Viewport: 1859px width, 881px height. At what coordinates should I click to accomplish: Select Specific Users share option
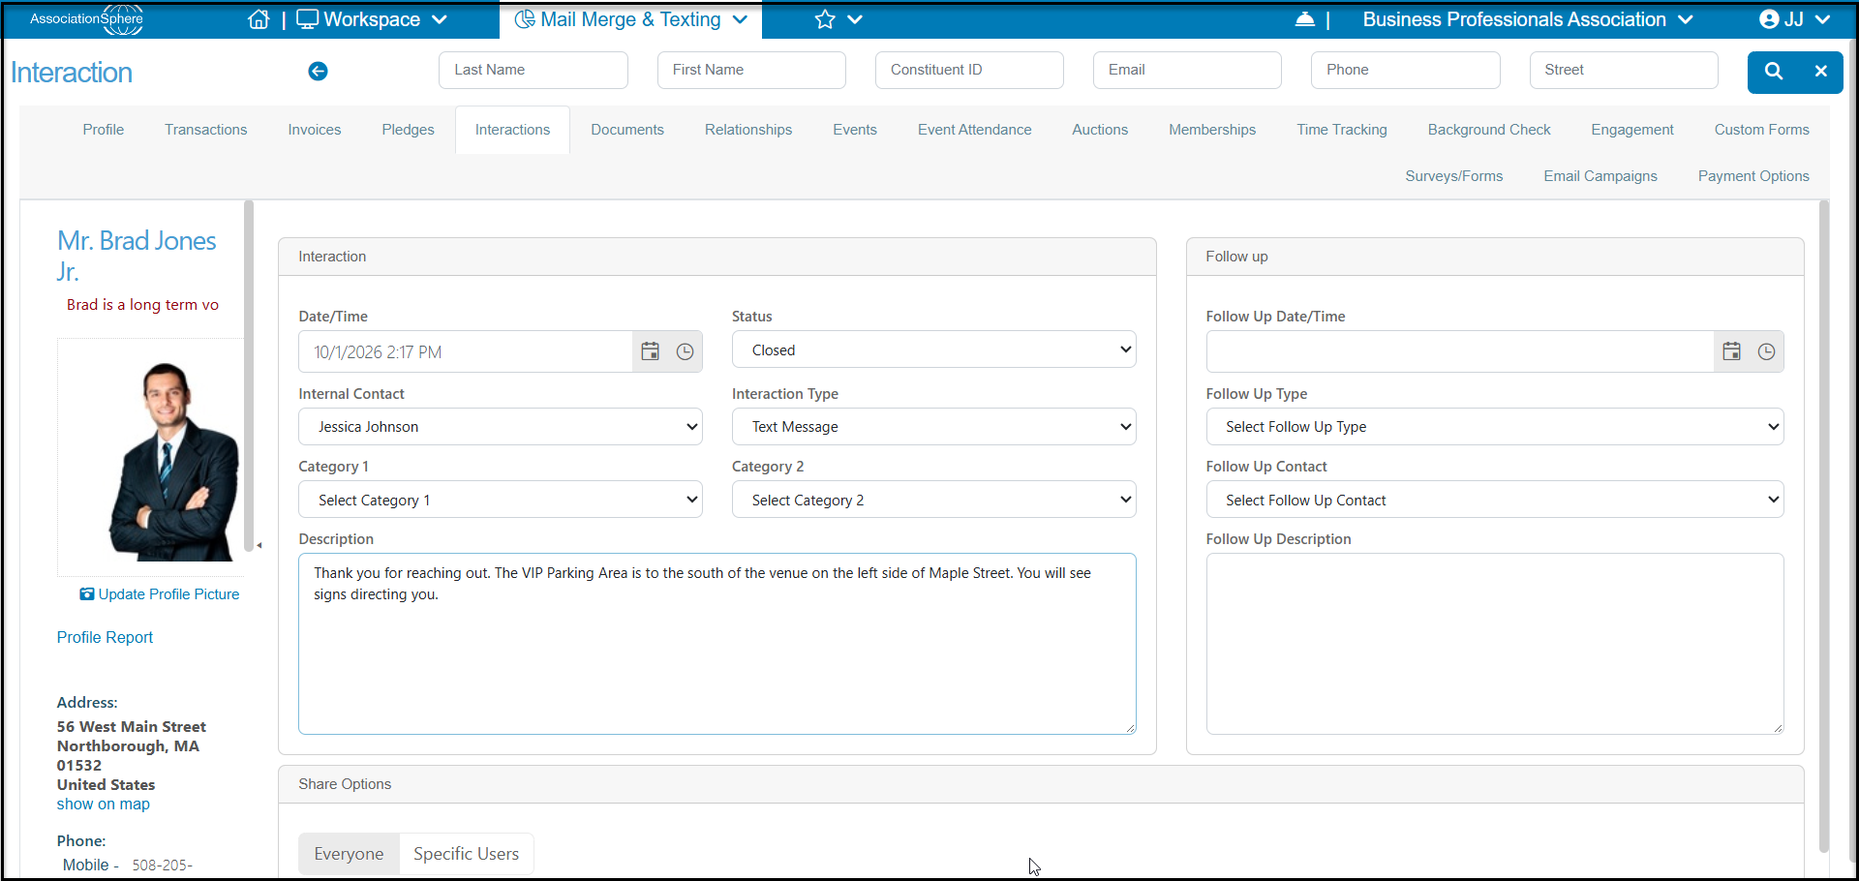tap(466, 854)
